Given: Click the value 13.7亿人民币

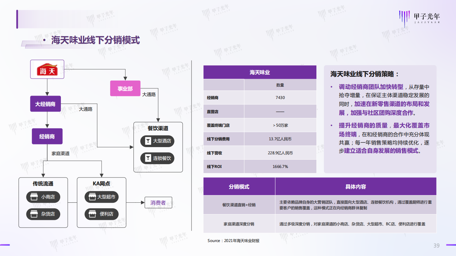Looking at the screenshot, I should tap(280, 139).
